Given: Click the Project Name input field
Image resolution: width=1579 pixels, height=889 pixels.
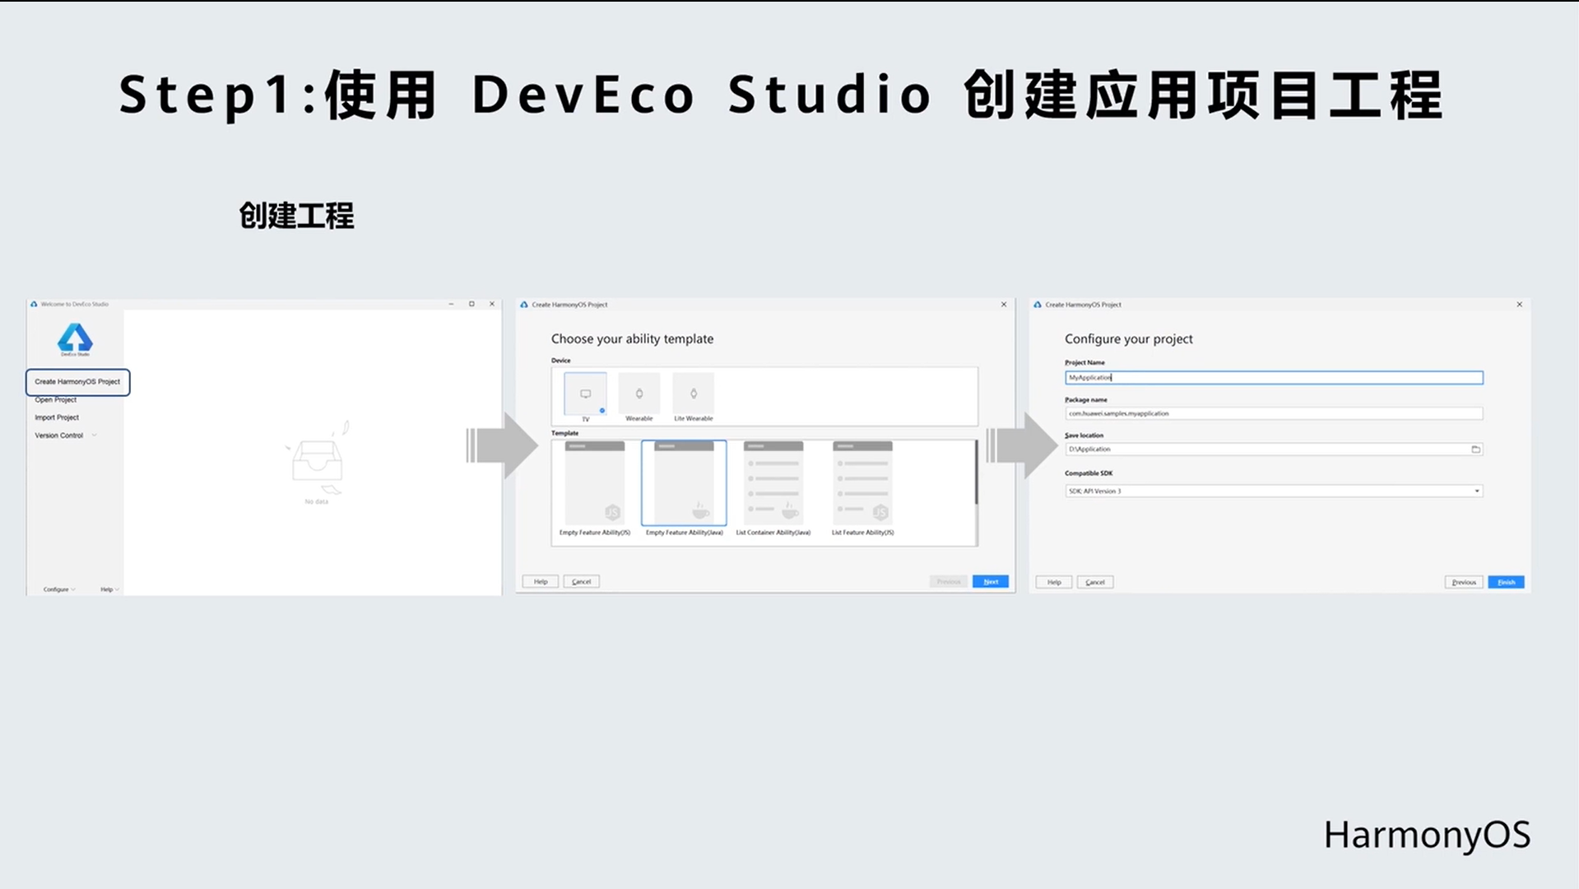Looking at the screenshot, I should [1274, 378].
